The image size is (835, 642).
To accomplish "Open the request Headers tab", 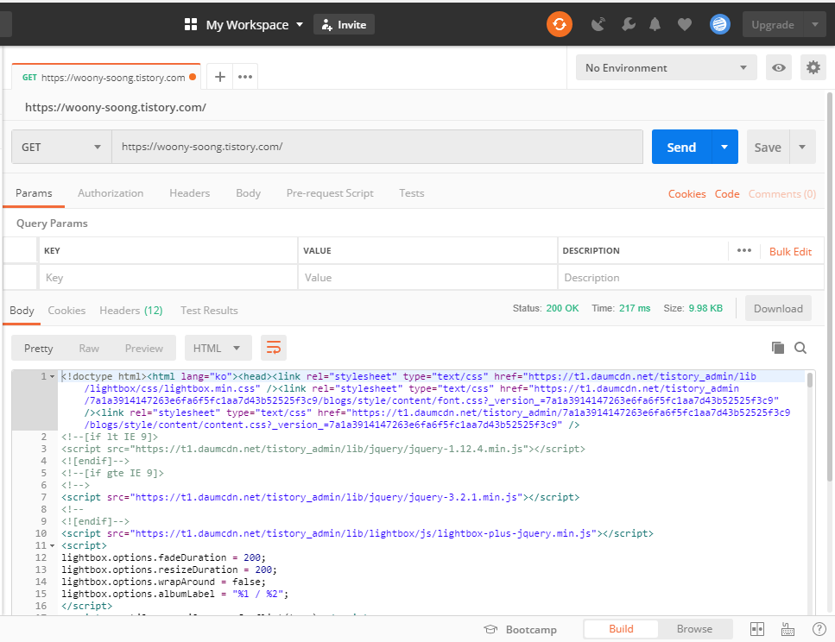I will point(190,193).
